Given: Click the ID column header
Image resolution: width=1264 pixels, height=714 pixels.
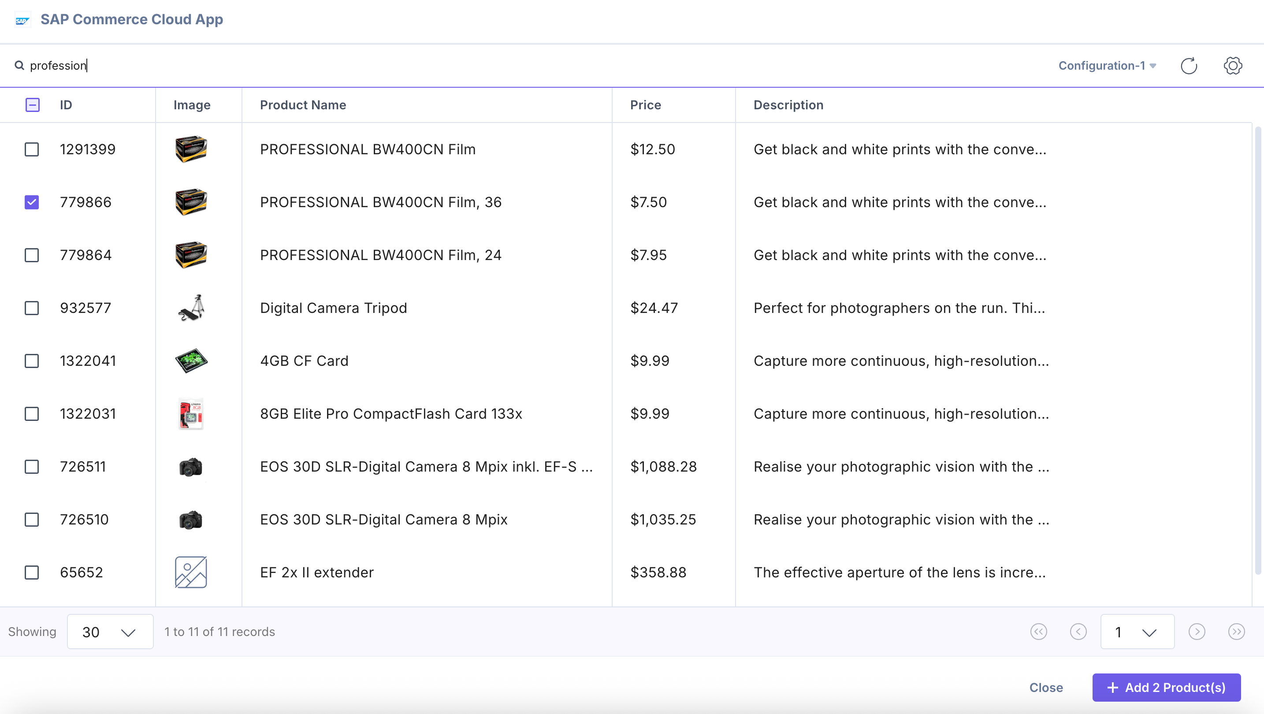Looking at the screenshot, I should coord(66,105).
